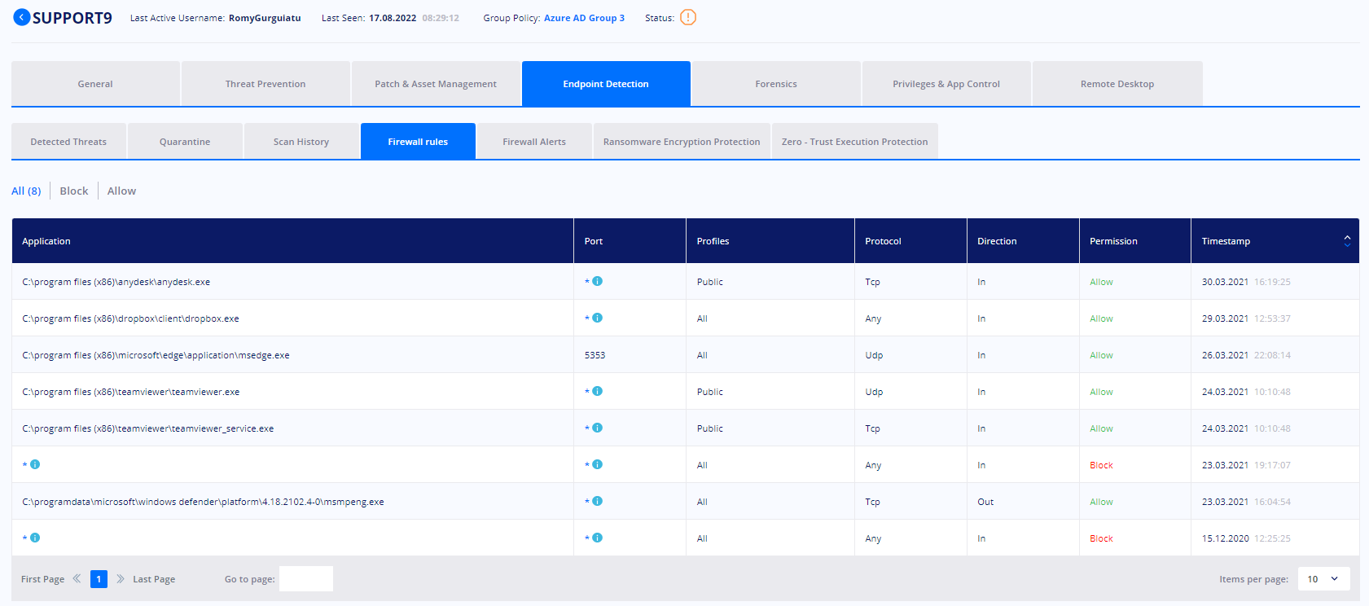
Task: Click First Page link
Action: coord(42,579)
